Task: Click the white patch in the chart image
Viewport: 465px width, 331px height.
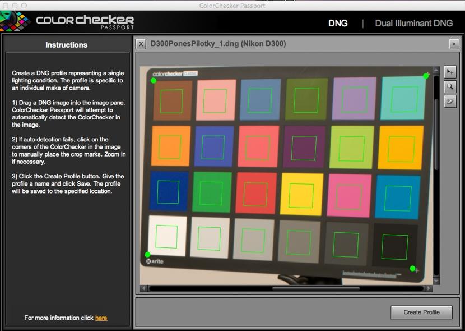Action: tap(168, 236)
